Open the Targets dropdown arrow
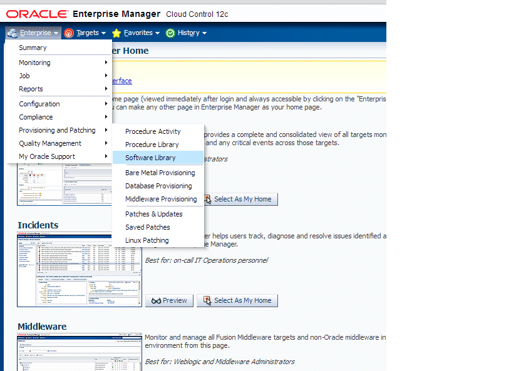Image resolution: width=526 pixels, height=371 pixels. (104, 33)
